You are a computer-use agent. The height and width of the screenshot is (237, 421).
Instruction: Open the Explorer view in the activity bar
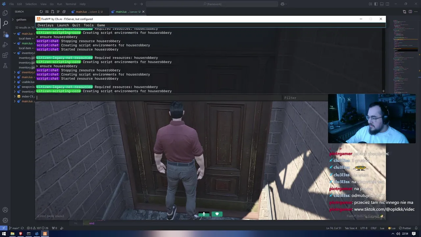coord(5,13)
